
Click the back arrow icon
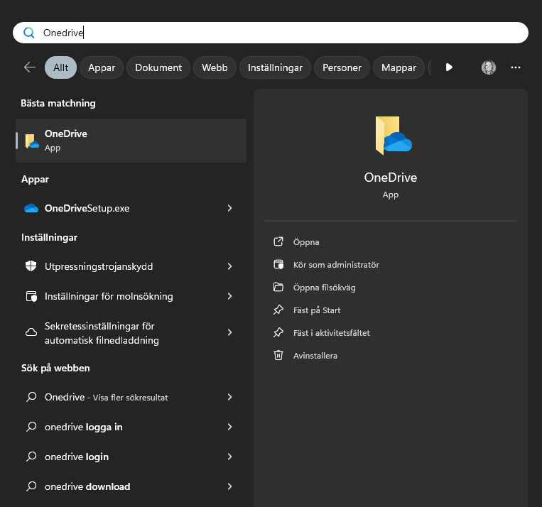click(x=30, y=67)
